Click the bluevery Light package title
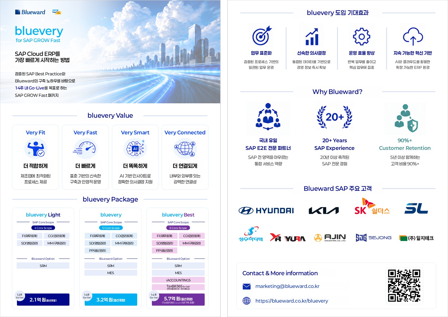The image size is (448, 317). (x=43, y=215)
